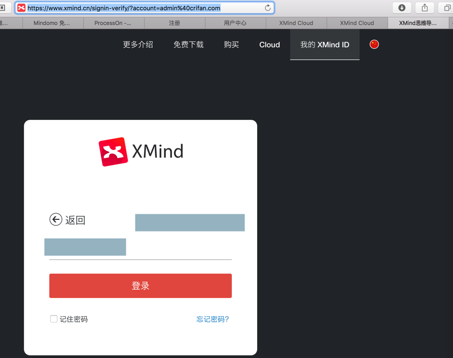The height and width of the screenshot is (358, 453).
Task: Click the address bar URL field
Action: (145, 8)
